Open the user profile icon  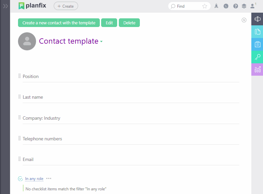[x=253, y=6]
